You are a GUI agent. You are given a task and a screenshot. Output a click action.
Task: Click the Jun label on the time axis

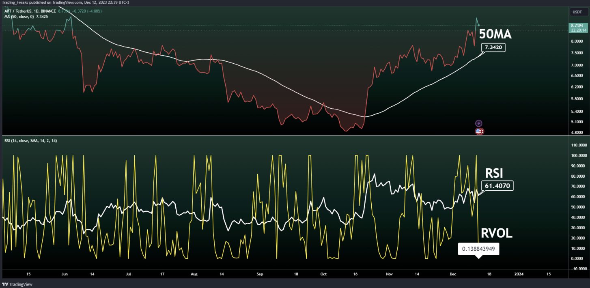pos(65,274)
